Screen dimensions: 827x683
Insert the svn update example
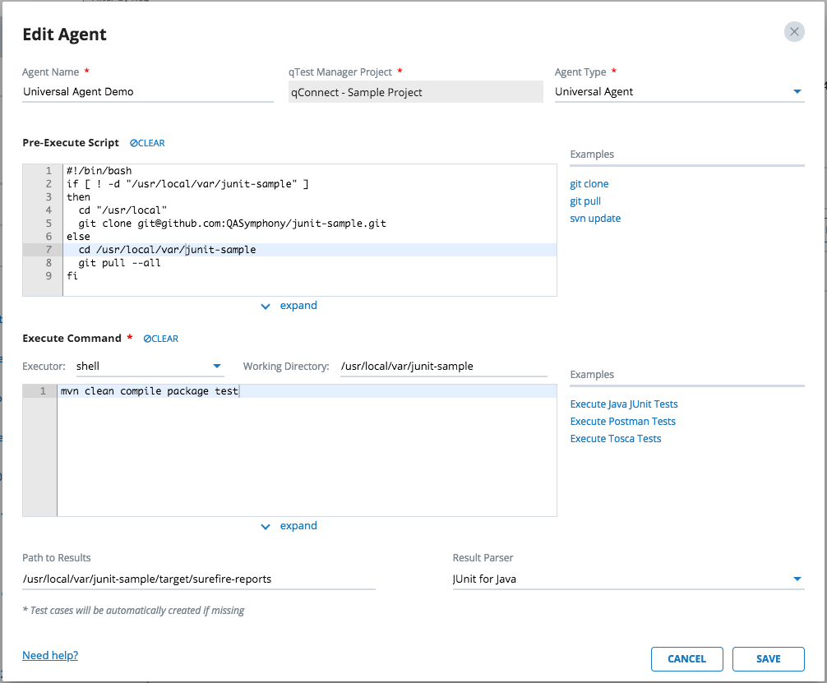[595, 219]
